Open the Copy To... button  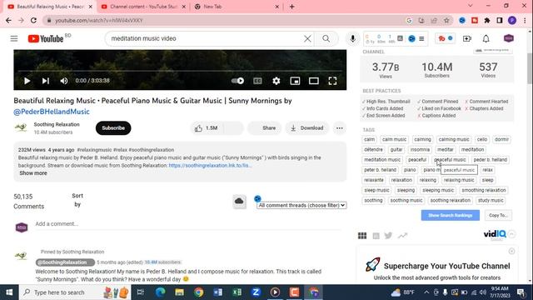pos(498,215)
